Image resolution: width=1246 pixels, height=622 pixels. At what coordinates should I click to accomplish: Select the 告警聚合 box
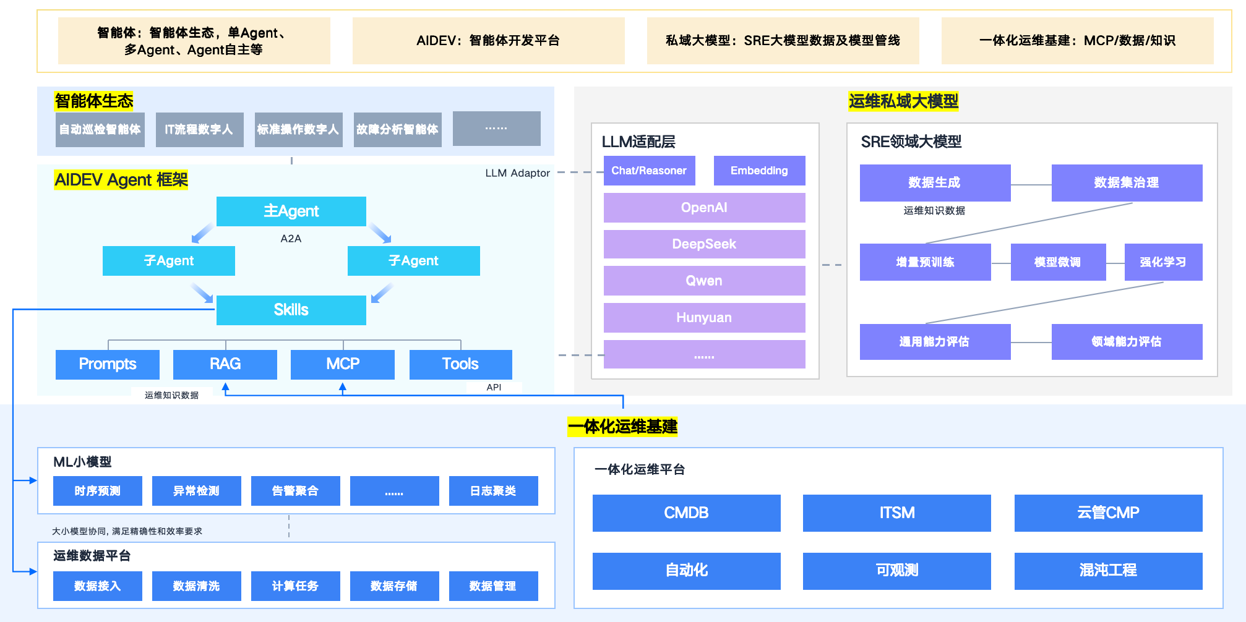(295, 491)
